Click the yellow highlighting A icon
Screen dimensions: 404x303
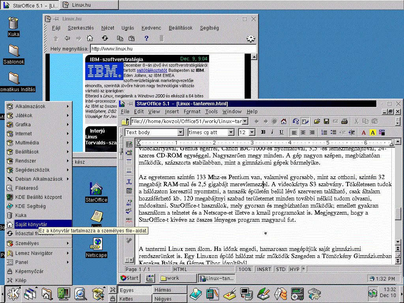pyautogui.click(x=372, y=133)
